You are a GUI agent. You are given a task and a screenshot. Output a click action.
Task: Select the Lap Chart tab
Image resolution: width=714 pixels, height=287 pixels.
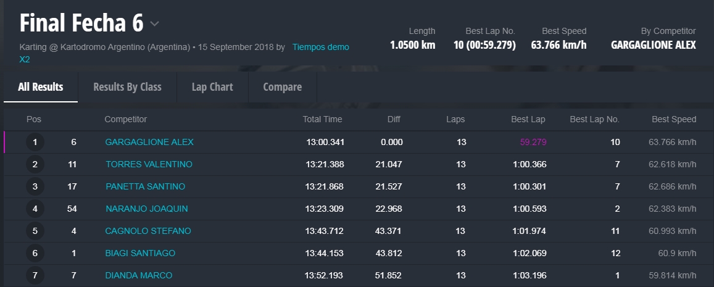tap(212, 87)
